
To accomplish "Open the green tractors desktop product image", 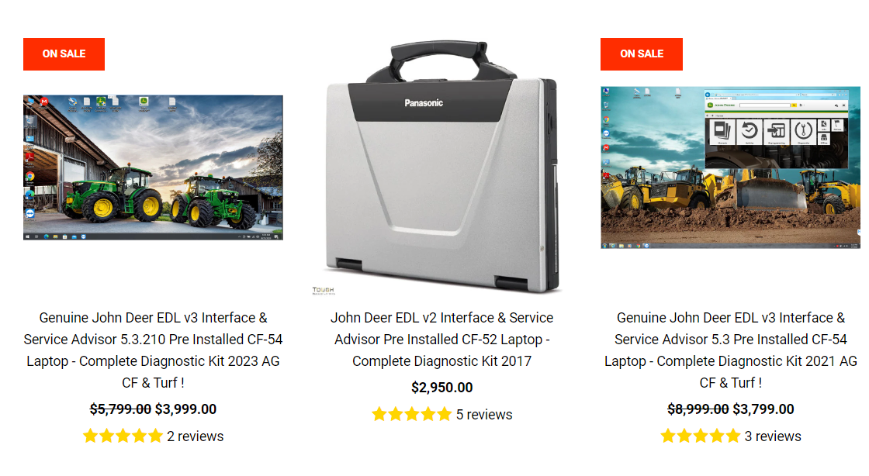I will [x=153, y=167].
